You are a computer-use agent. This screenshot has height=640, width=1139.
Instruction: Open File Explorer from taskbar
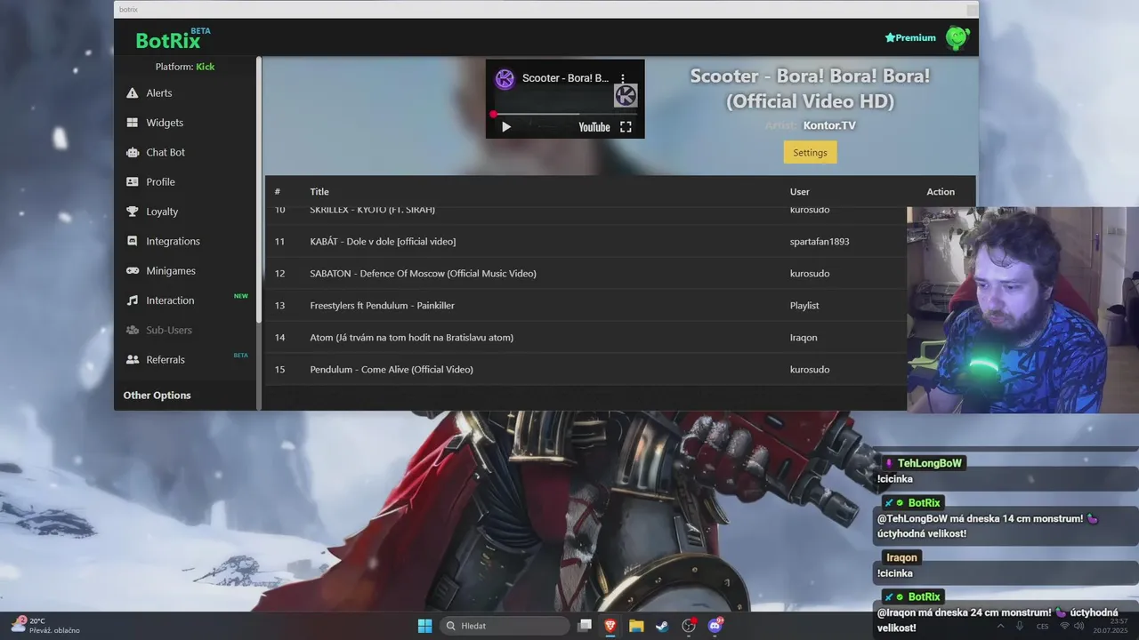pyautogui.click(x=636, y=626)
